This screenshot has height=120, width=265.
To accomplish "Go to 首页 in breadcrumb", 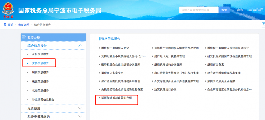I will click(x=10, y=25).
